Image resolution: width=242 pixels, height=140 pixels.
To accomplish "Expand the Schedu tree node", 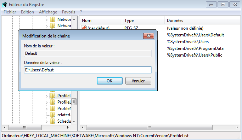I will point(46,122).
